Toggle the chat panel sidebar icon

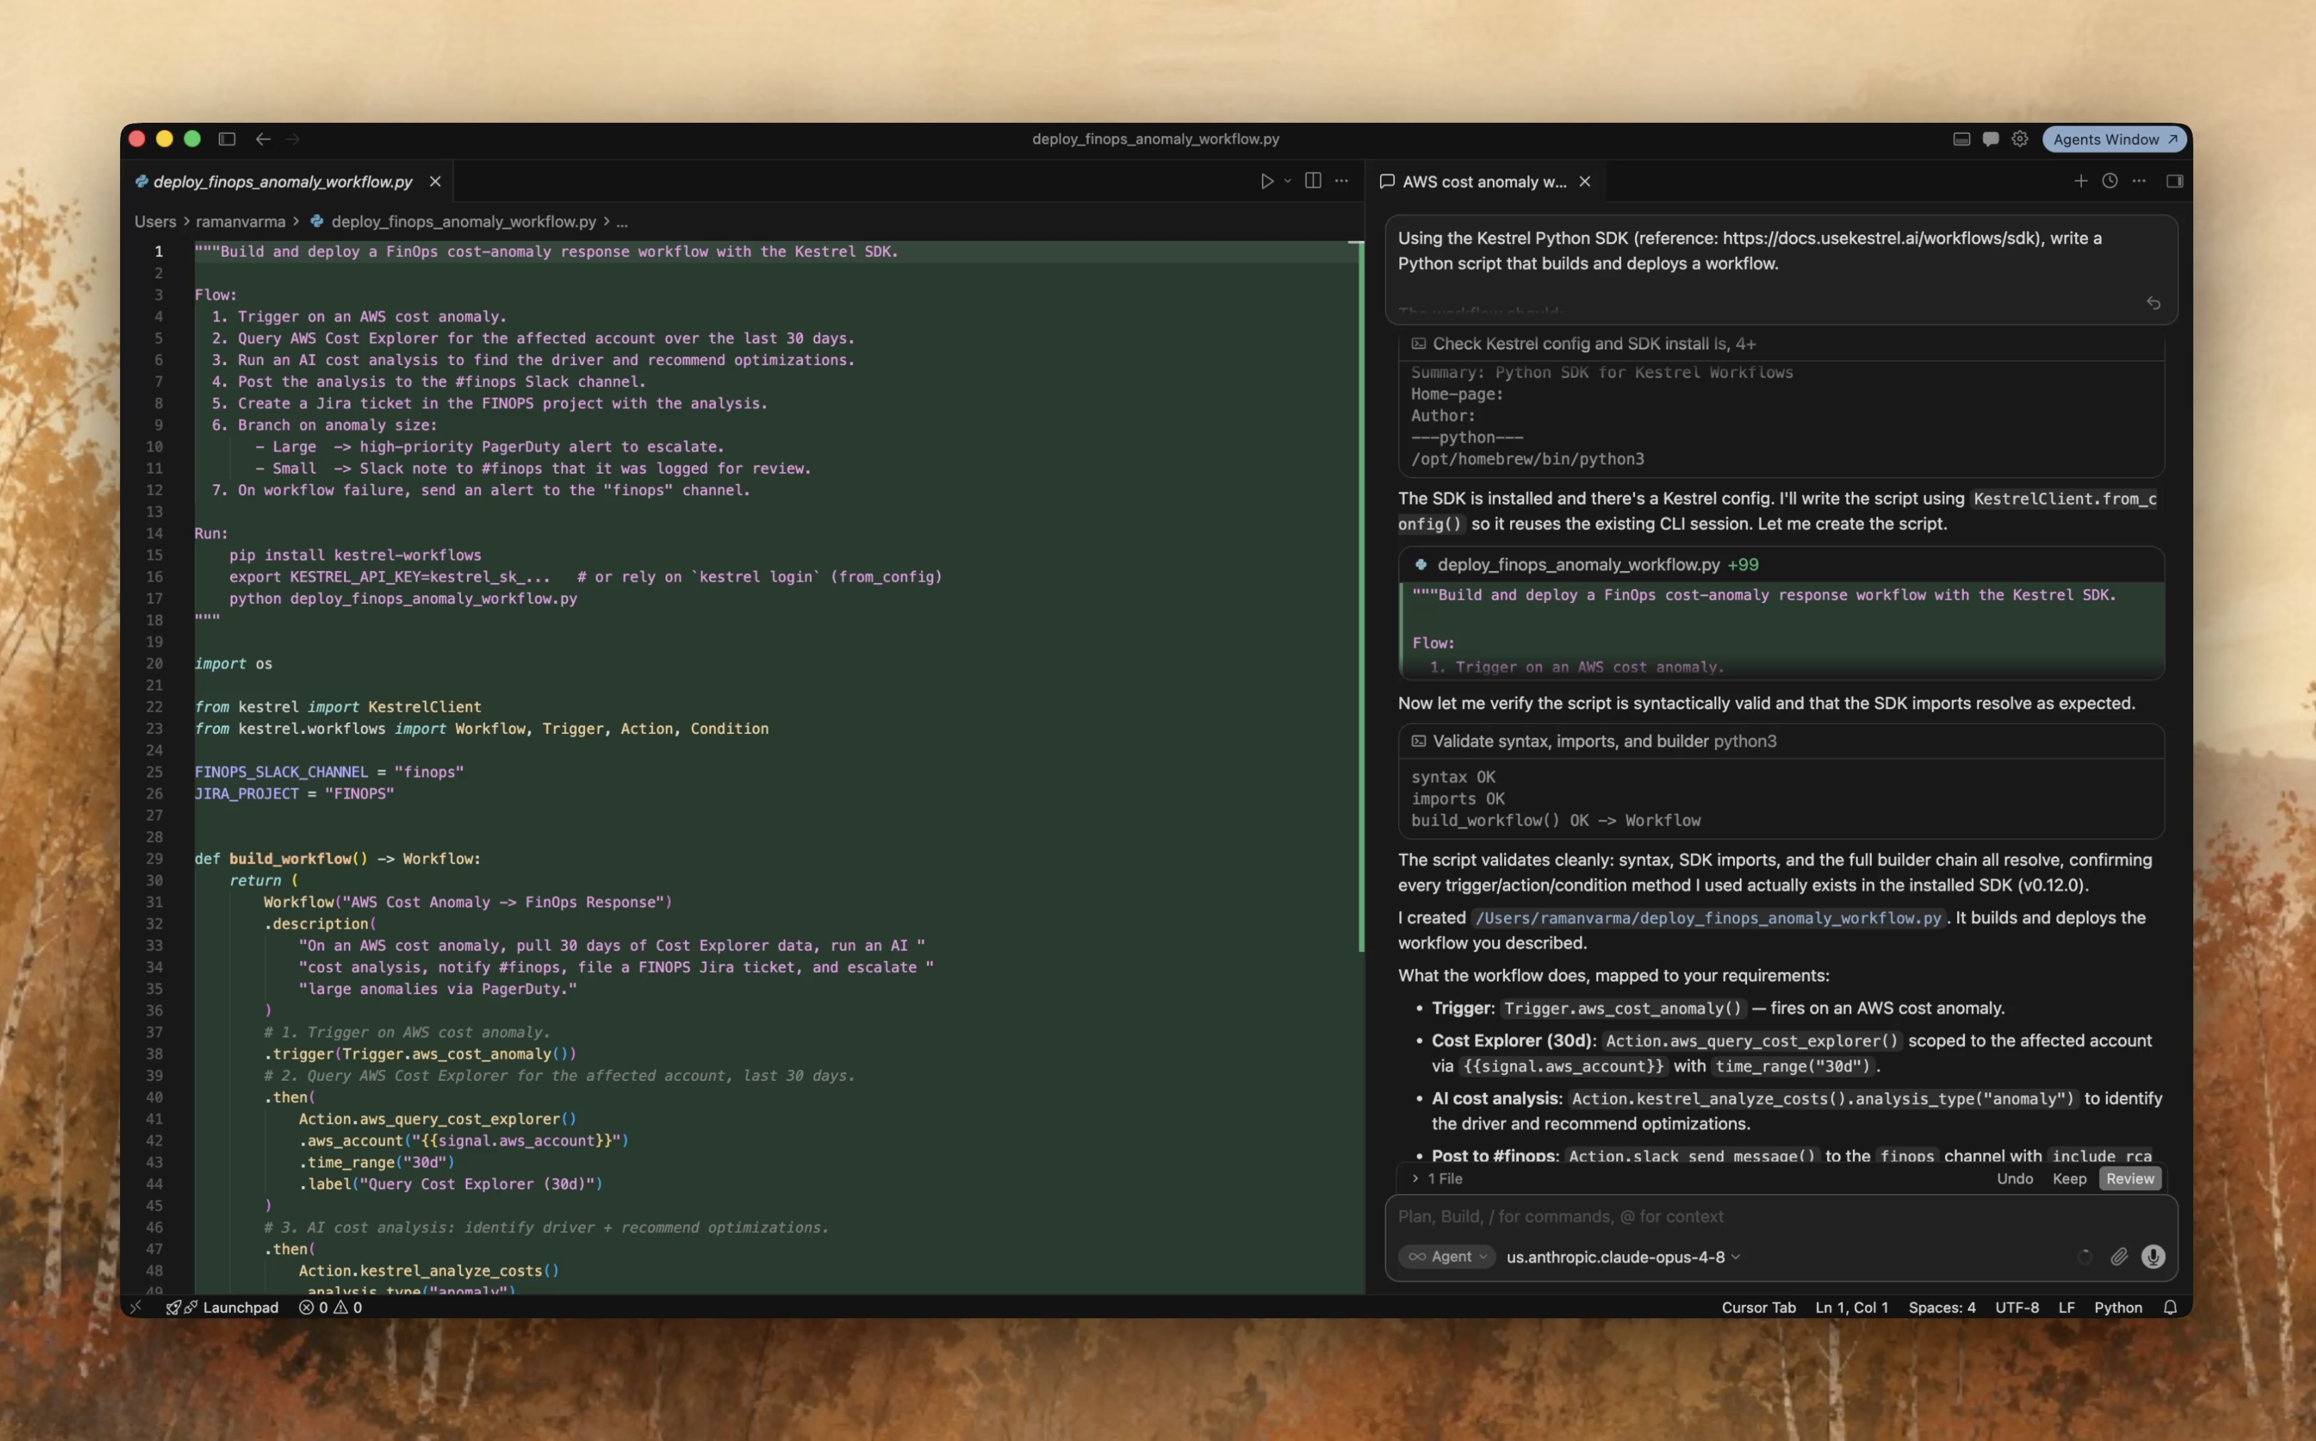(x=2174, y=181)
